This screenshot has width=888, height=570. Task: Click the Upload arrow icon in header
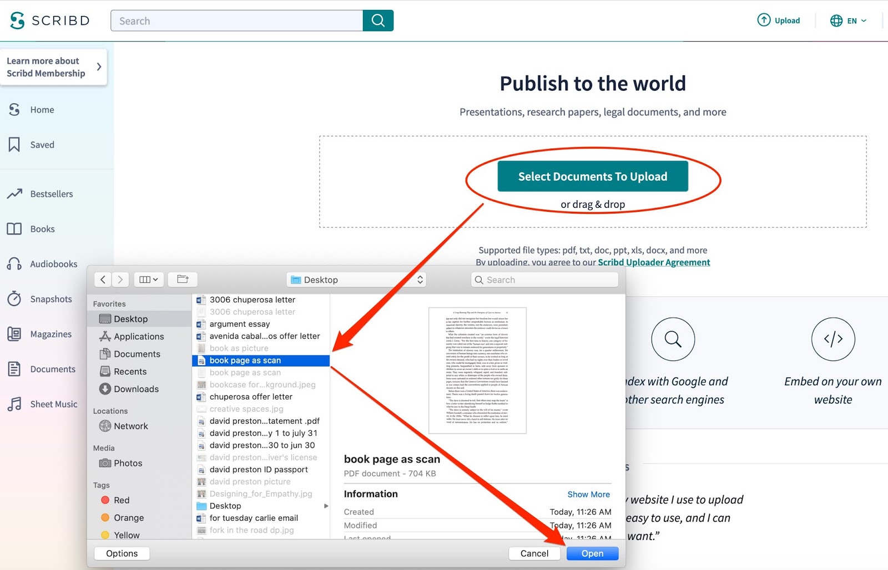click(x=764, y=21)
